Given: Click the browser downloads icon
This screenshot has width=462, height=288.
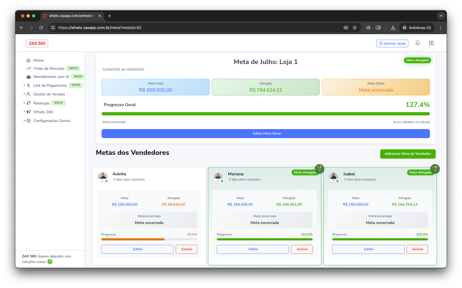Looking at the screenshot, I should [393, 28].
